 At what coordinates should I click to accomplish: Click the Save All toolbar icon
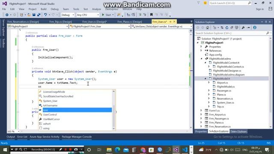[x=39, y=15]
